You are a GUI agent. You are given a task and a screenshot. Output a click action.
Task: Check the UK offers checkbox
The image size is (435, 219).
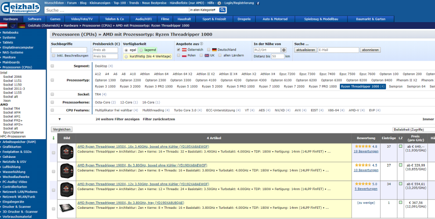pyautogui.click(x=201, y=56)
